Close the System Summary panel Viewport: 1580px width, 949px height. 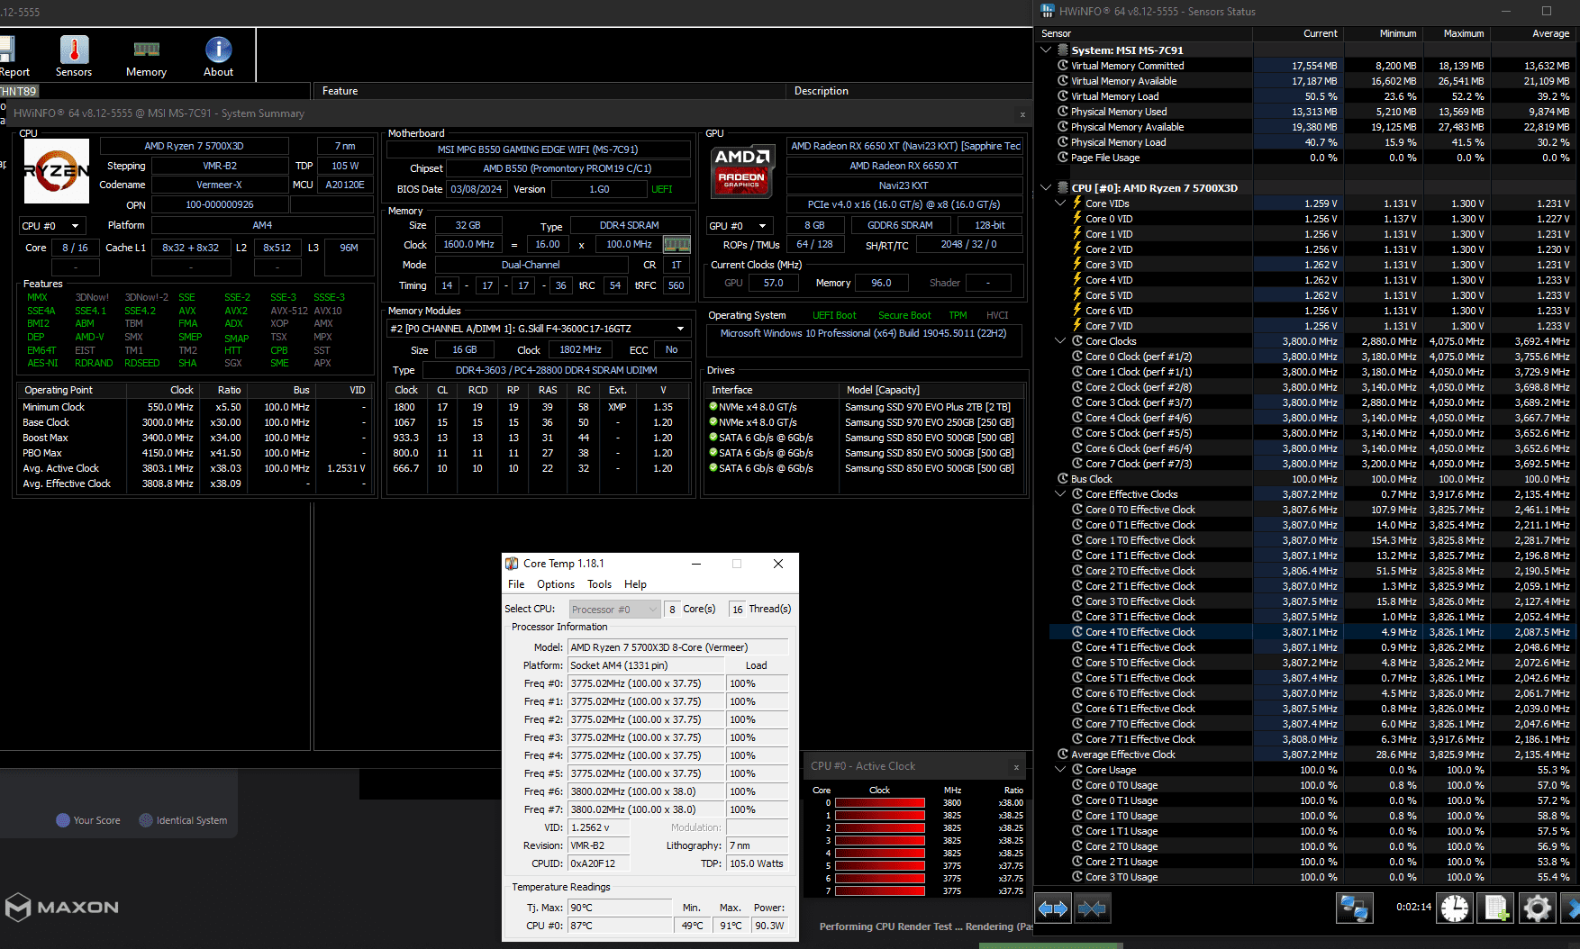tap(1022, 114)
